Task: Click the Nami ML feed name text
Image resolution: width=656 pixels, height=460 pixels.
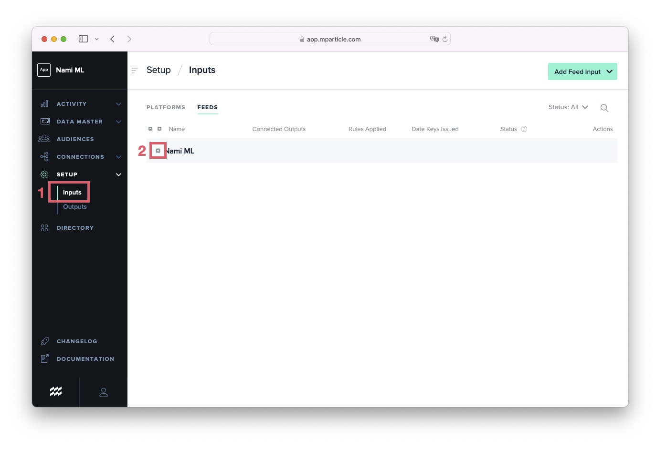Action: [180, 151]
